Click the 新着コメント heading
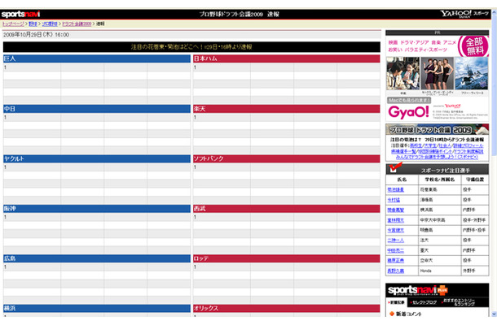 tap(409, 314)
